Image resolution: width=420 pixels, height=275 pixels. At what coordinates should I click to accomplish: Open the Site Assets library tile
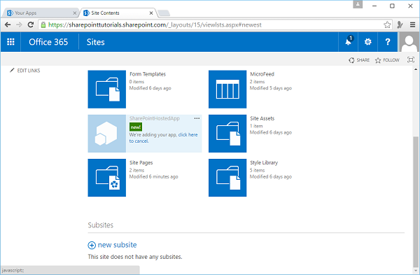pos(227,134)
